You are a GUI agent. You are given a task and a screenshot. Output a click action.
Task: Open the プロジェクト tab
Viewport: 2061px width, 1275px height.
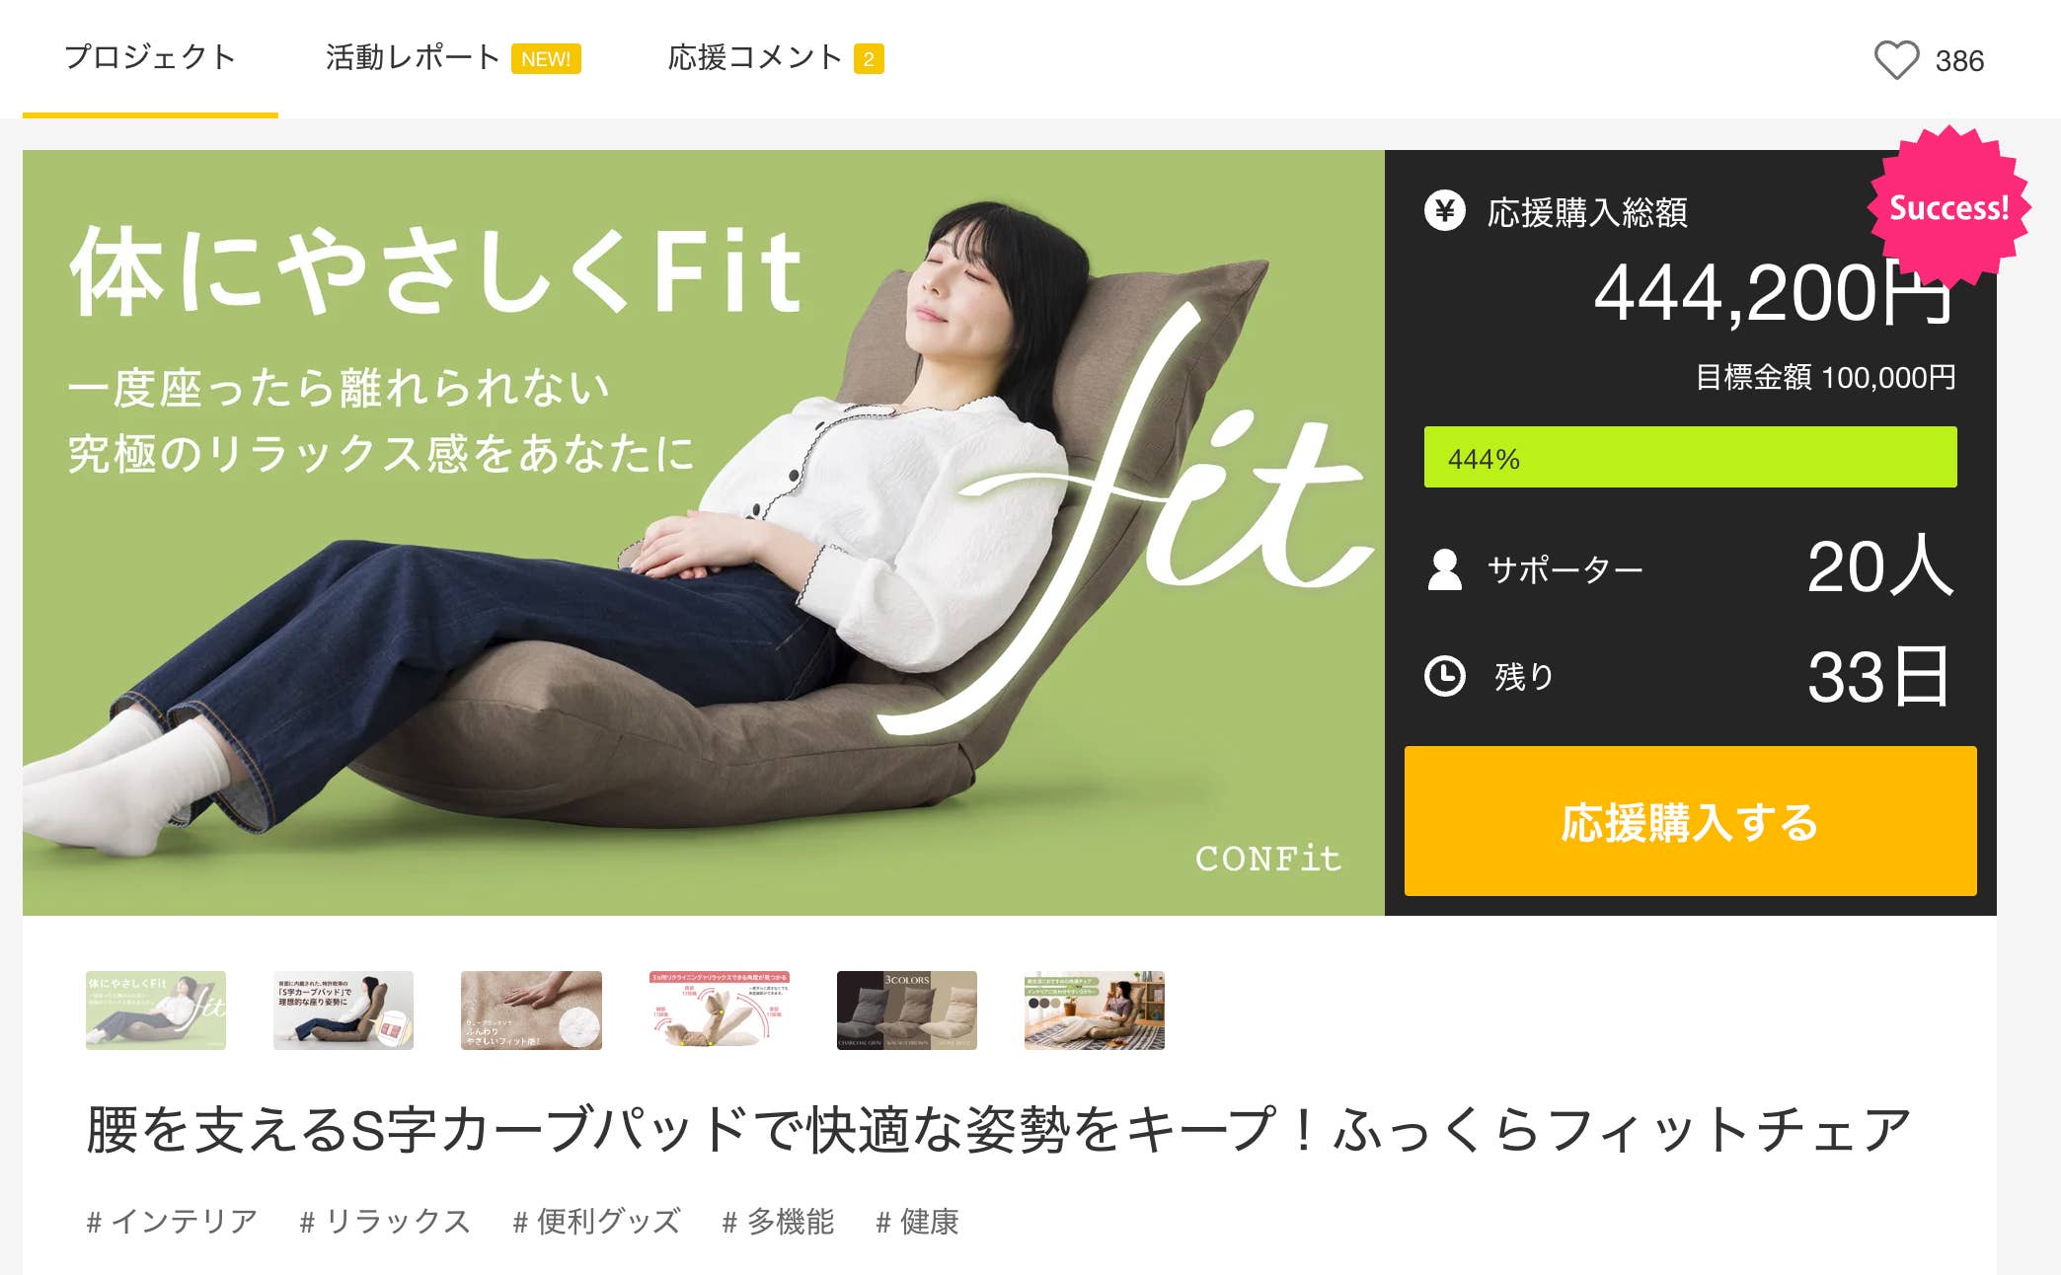[x=150, y=57]
